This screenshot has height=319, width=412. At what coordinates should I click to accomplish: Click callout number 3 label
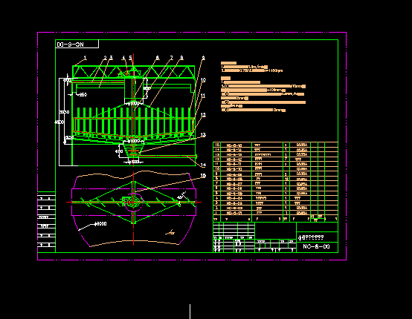(x=111, y=58)
